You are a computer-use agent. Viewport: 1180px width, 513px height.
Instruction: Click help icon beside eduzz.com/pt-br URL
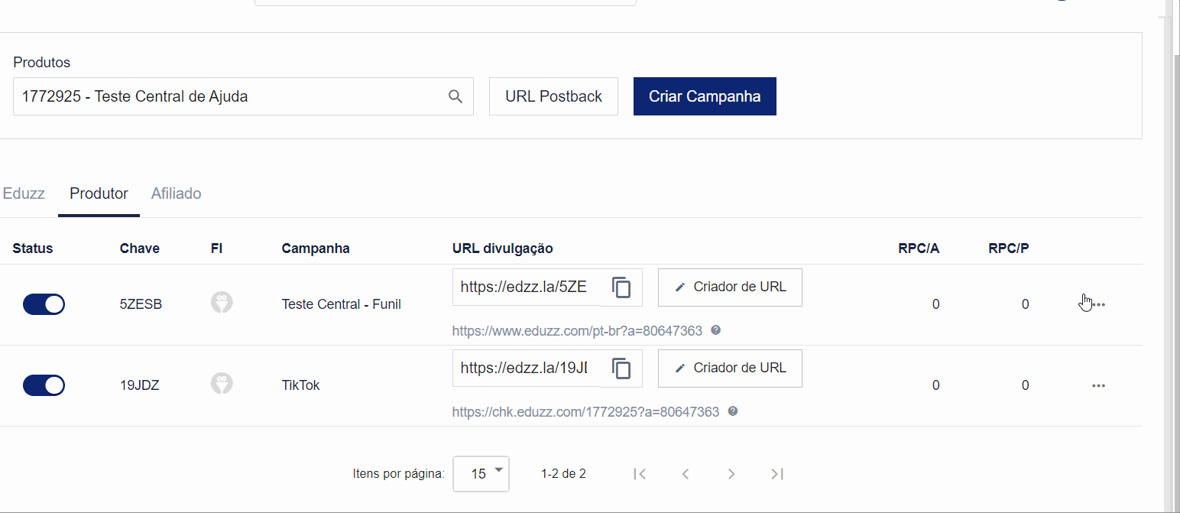click(x=716, y=330)
